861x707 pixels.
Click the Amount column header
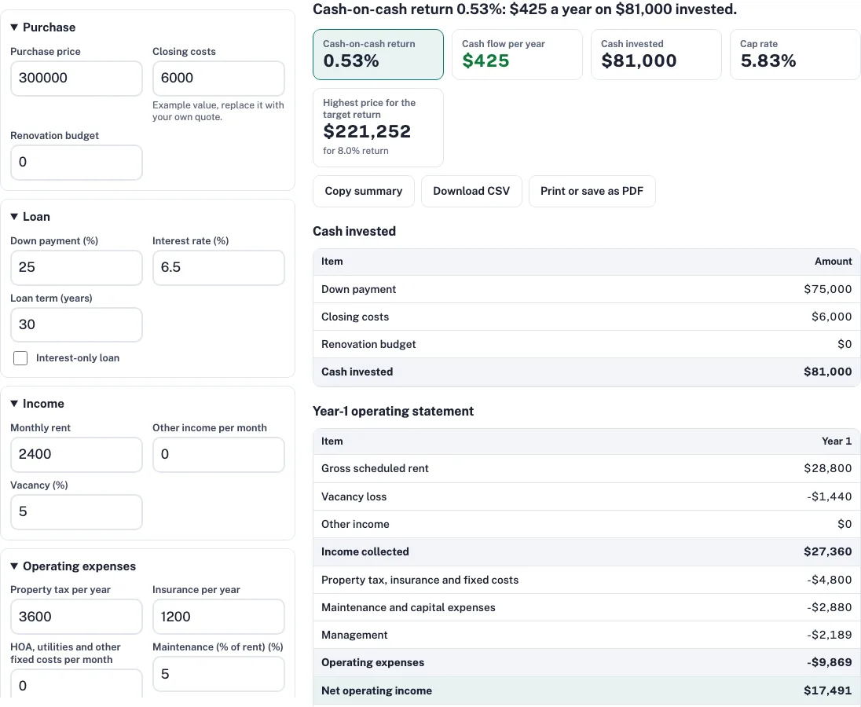833,262
